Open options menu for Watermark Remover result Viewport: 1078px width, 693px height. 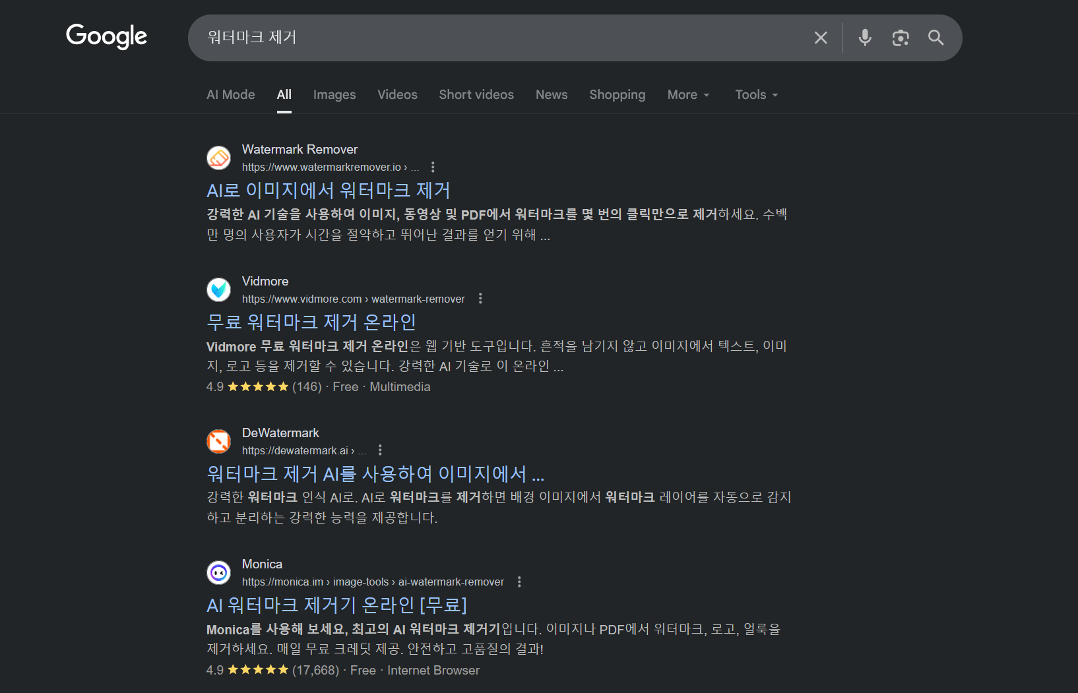coord(433,167)
